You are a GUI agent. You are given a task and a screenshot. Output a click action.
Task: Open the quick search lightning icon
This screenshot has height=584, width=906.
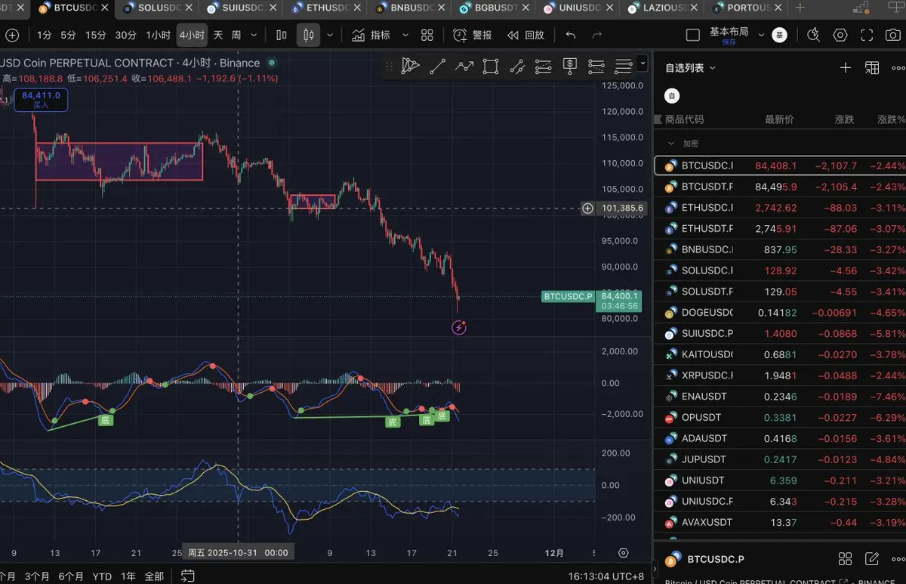coord(813,35)
